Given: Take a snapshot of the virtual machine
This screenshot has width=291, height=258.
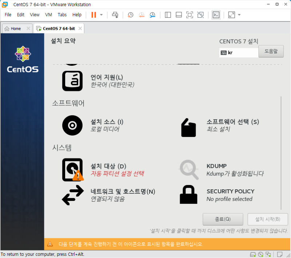Looking at the screenshot, I should pos(130,15).
